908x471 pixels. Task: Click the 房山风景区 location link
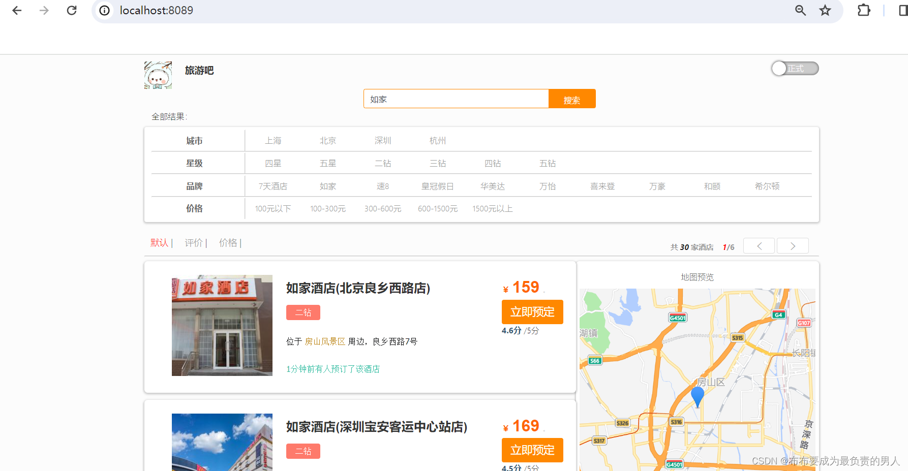click(325, 341)
